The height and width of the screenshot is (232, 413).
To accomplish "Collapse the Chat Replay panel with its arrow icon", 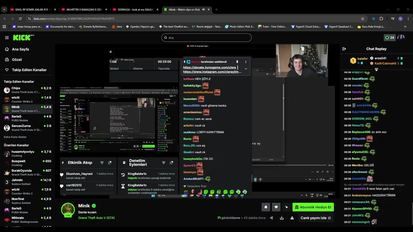I will pyautogui.click(x=344, y=49).
